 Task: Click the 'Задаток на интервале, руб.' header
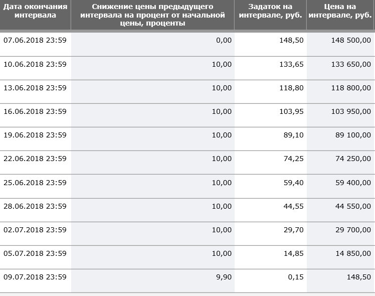(270, 11)
